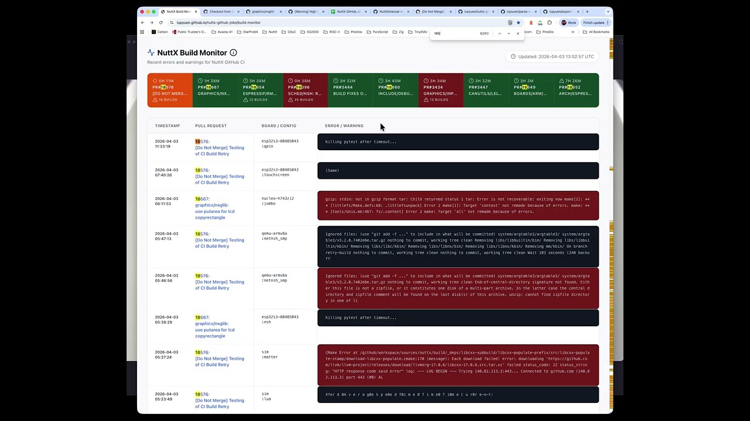
Task: Switch to the lupyuen/nuttx-gi browser tab
Action: [475, 12]
